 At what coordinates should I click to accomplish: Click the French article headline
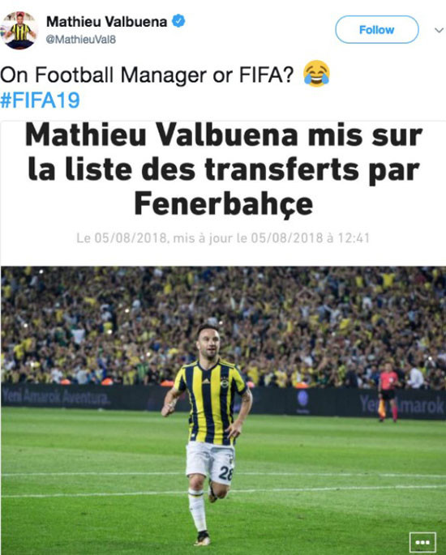(224, 170)
